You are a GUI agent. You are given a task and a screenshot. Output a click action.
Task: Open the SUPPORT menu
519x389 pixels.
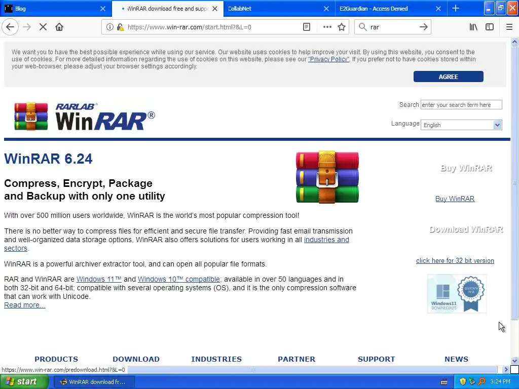(x=377, y=359)
